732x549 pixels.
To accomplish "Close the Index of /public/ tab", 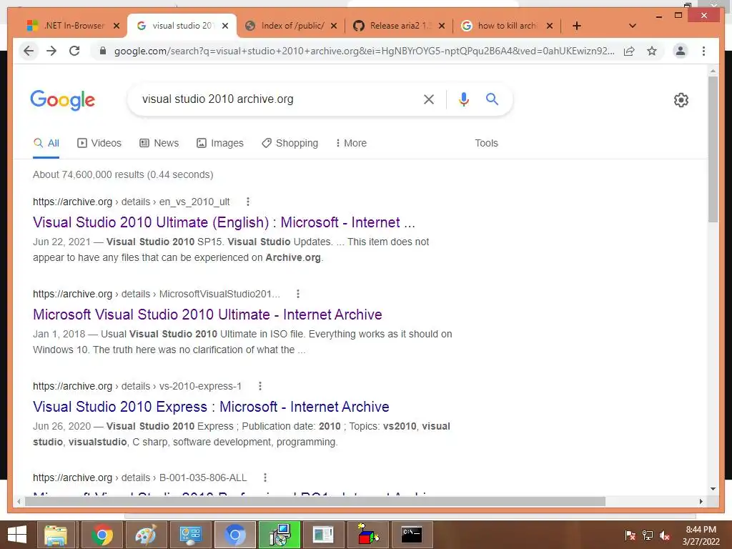I will (x=334, y=26).
